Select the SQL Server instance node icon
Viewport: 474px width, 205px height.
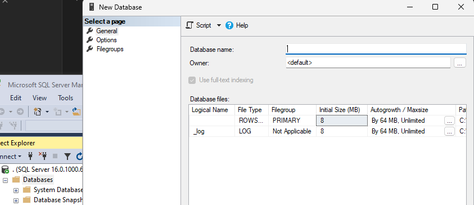5,170
